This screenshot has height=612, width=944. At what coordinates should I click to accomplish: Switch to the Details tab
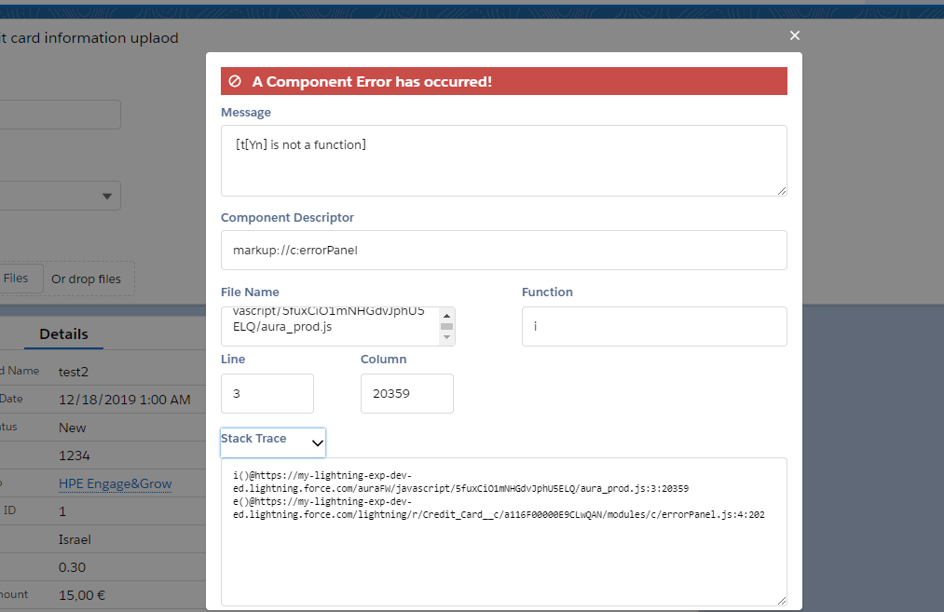(x=63, y=333)
